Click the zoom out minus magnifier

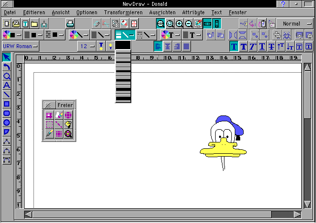click(x=189, y=24)
